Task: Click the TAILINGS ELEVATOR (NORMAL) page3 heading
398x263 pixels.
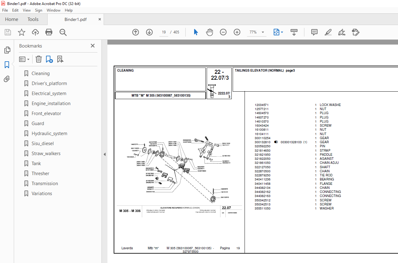Action: 265,70
